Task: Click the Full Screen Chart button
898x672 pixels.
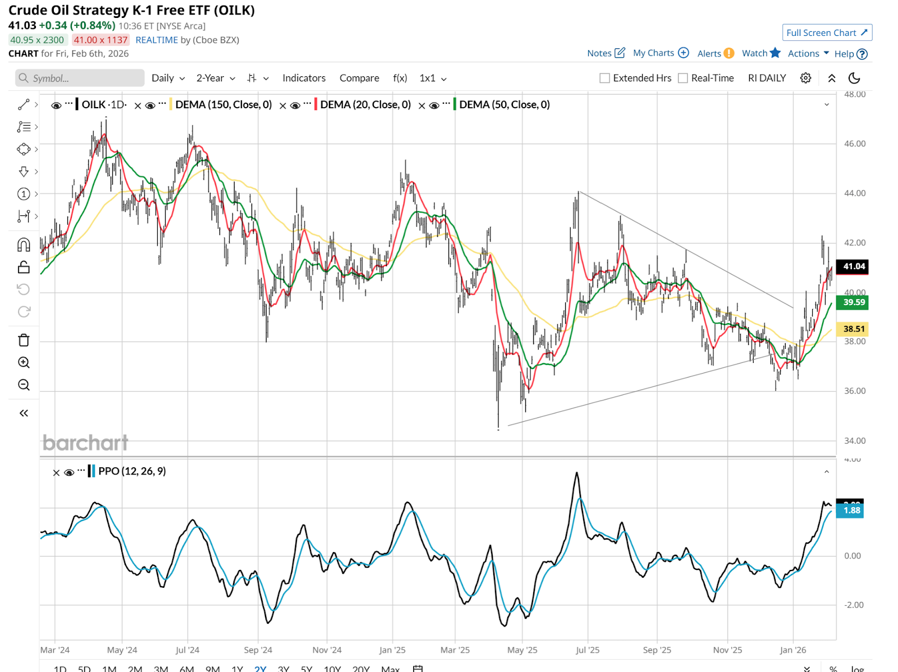Action: (x=827, y=33)
